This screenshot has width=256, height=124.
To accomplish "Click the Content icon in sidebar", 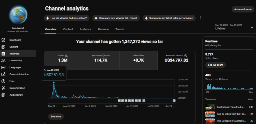I will point(3,47).
